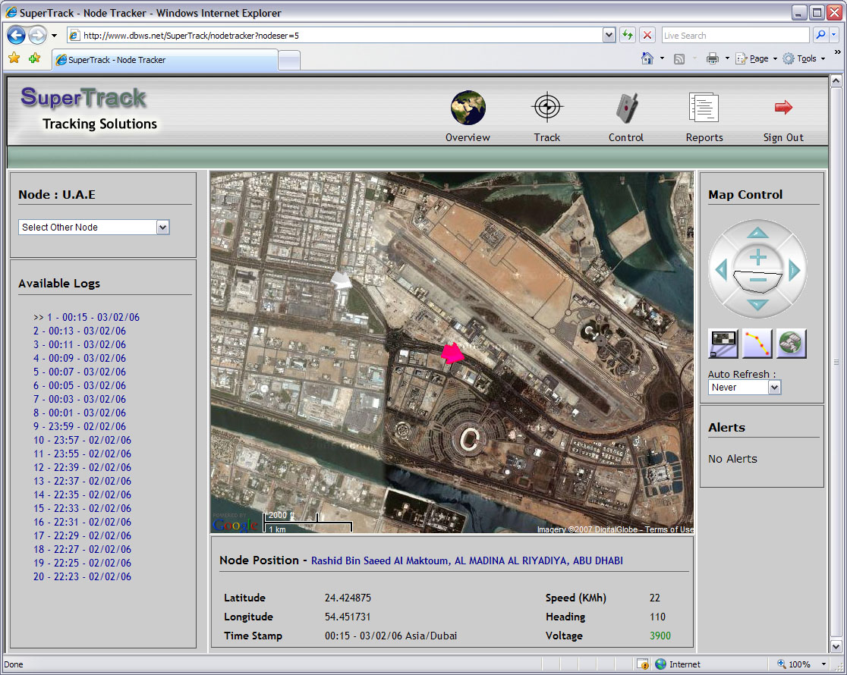The width and height of the screenshot is (847, 675).
Task: Switch to map view icon in Map Control
Action: 723,344
